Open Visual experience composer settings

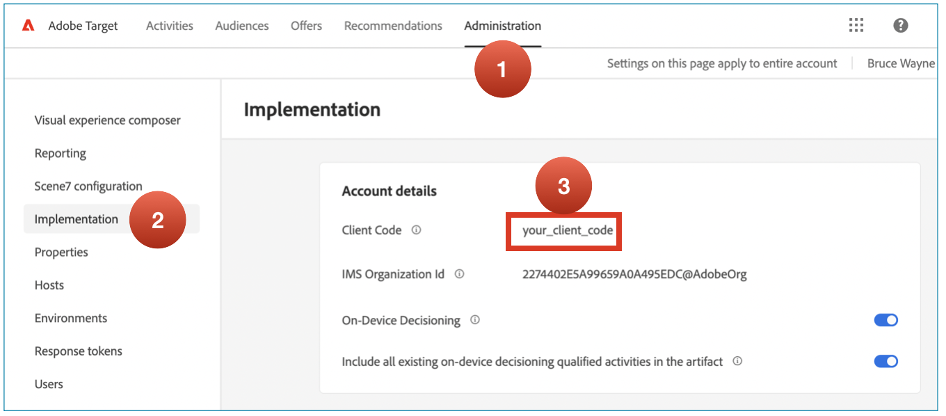[108, 120]
